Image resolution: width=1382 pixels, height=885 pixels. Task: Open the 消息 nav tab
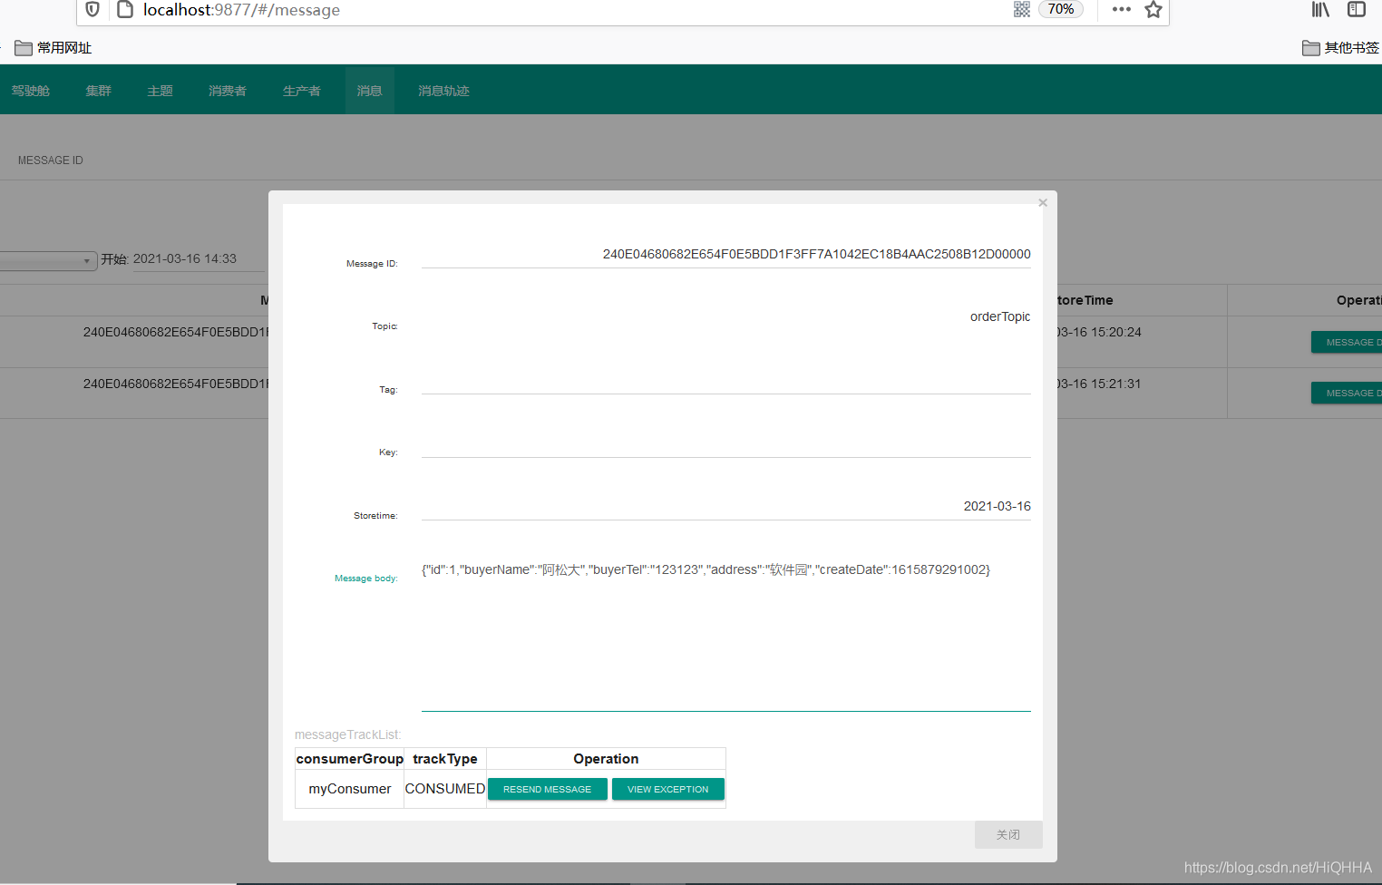coord(370,91)
